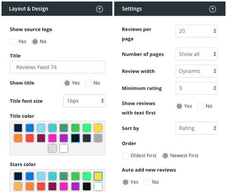The image size is (227, 192).
Task: Select Yes for Show source logo
Action: click(13, 42)
